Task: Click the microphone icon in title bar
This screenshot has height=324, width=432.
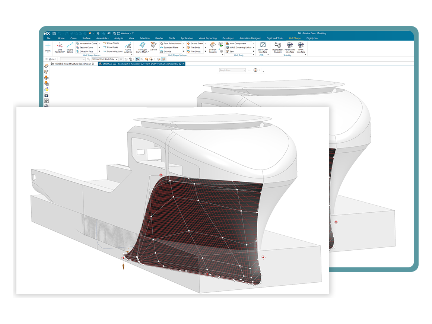Action: (x=98, y=34)
